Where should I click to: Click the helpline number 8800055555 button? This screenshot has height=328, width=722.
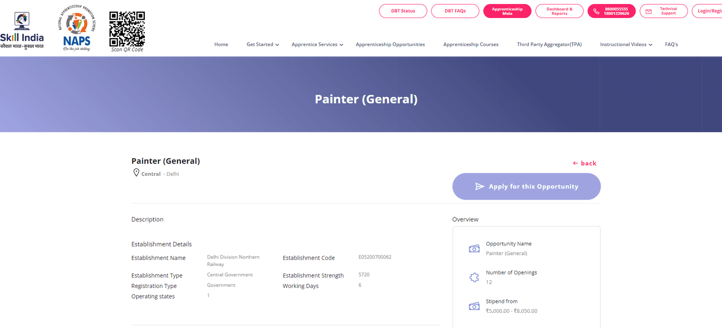click(611, 11)
